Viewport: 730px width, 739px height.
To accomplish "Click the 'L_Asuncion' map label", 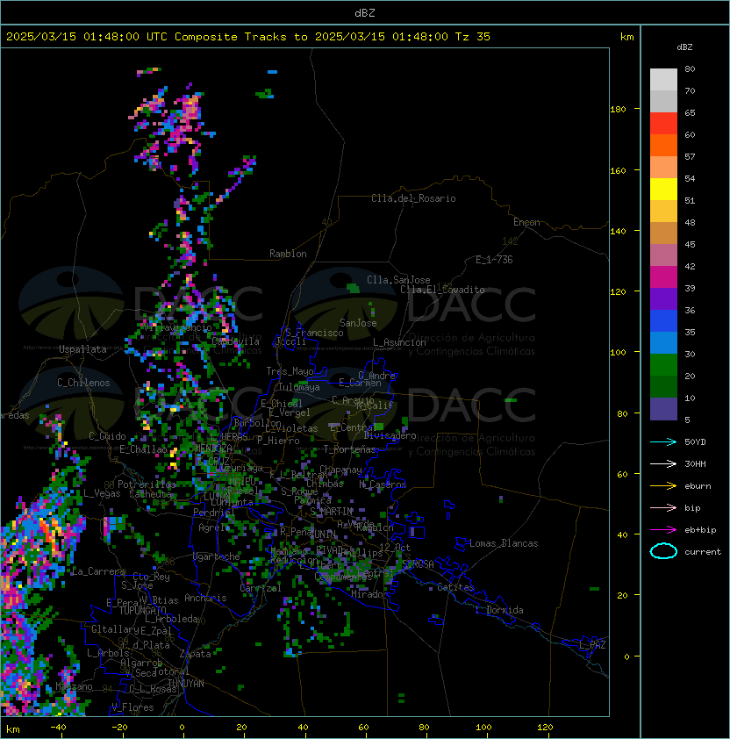I will tap(399, 342).
